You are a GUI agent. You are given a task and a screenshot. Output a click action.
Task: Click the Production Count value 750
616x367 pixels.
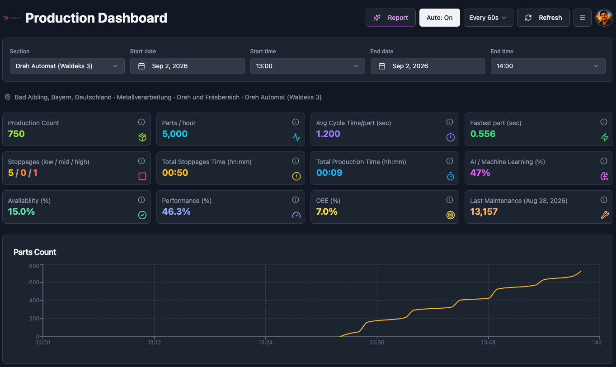[16, 134]
